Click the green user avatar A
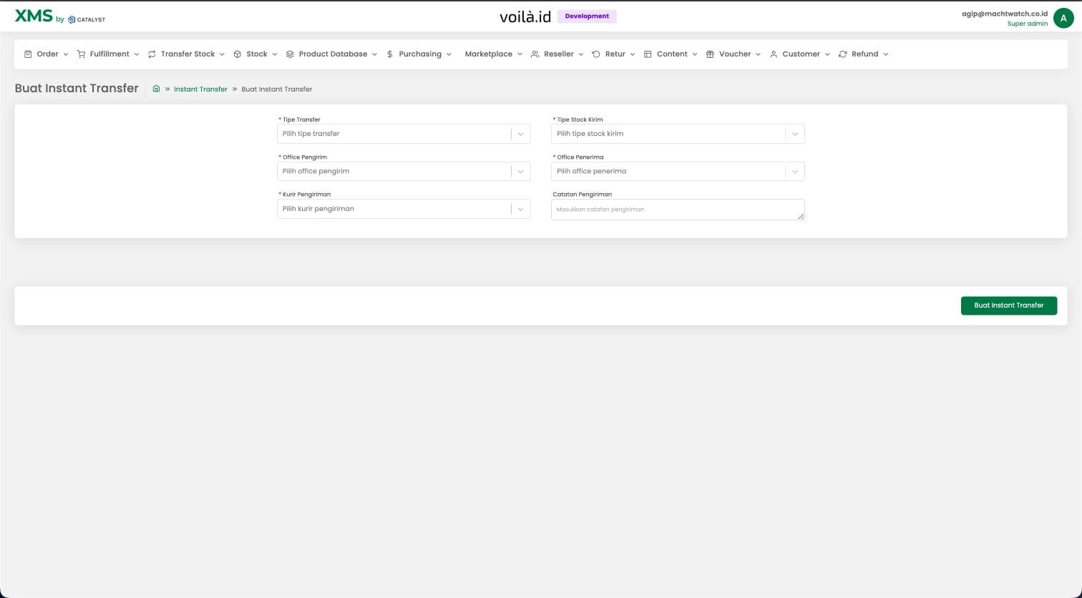 tap(1064, 19)
